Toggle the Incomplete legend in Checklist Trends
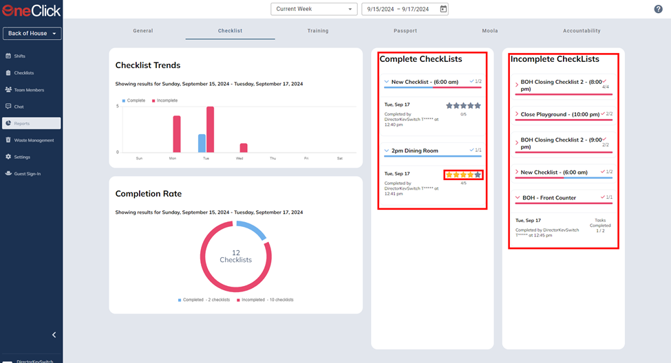Viewport: 671px width, 363px height. pos(164,100)
